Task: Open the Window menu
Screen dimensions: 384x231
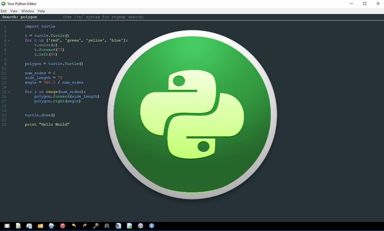Action: point(28,11)
